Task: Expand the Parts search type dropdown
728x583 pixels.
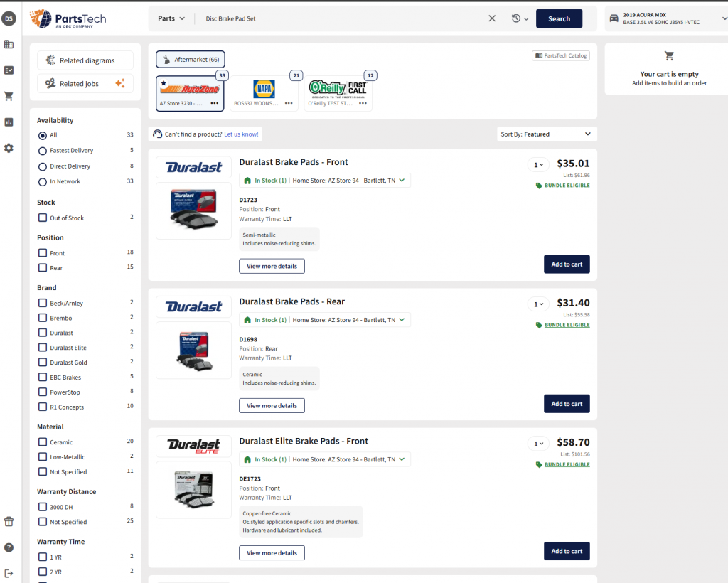Action: coord(171,18)
